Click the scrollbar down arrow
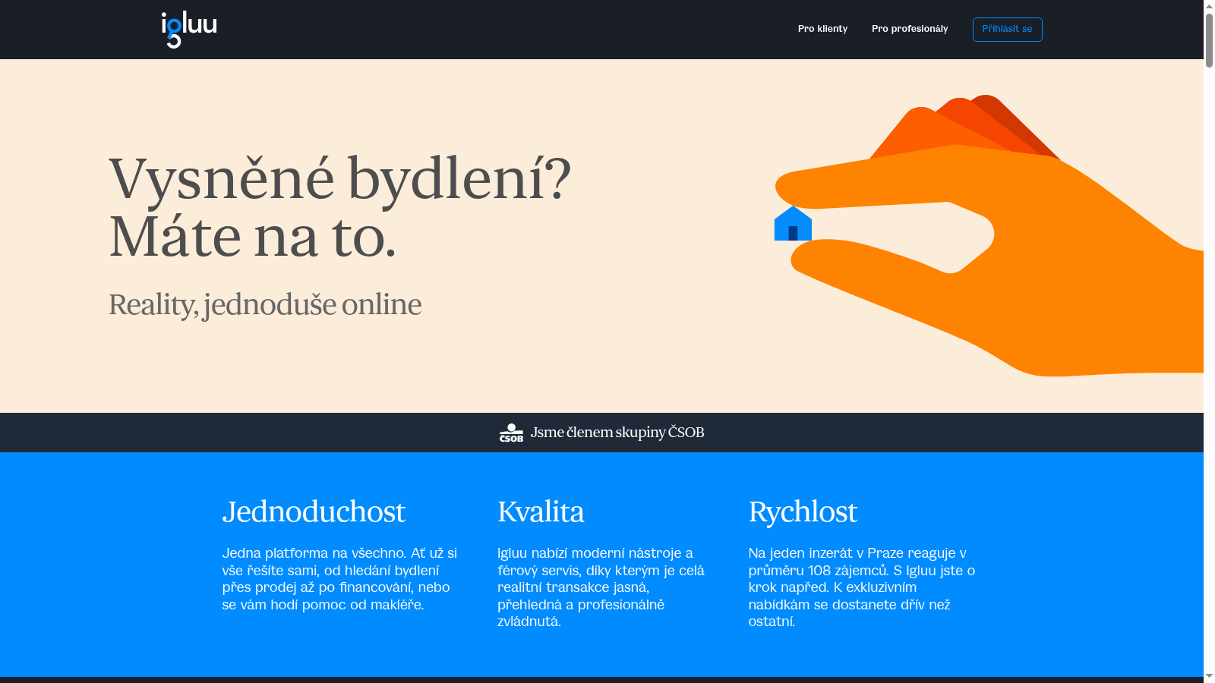 click(x=1208, y=676)
